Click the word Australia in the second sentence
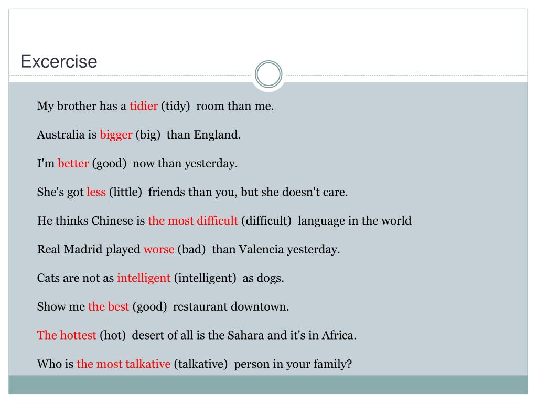The image size is (537, 403). click(x=61, y=135)
